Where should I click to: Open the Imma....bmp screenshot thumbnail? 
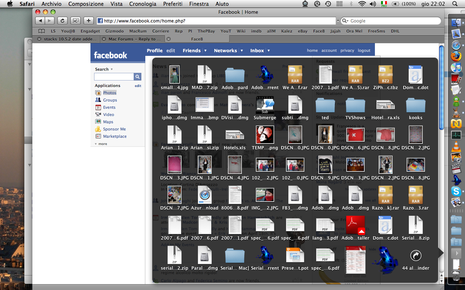pyautogui.click(x=205, y=105)
